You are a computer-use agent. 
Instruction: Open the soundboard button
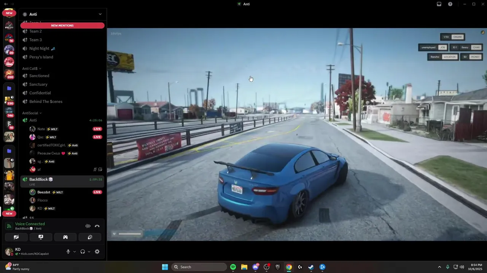click(90, 237)
